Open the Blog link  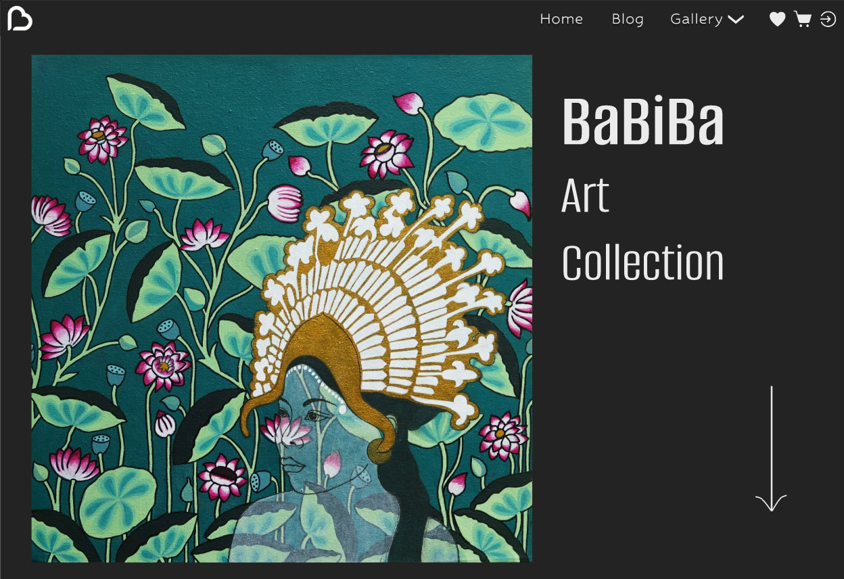[x=628, y=20]
